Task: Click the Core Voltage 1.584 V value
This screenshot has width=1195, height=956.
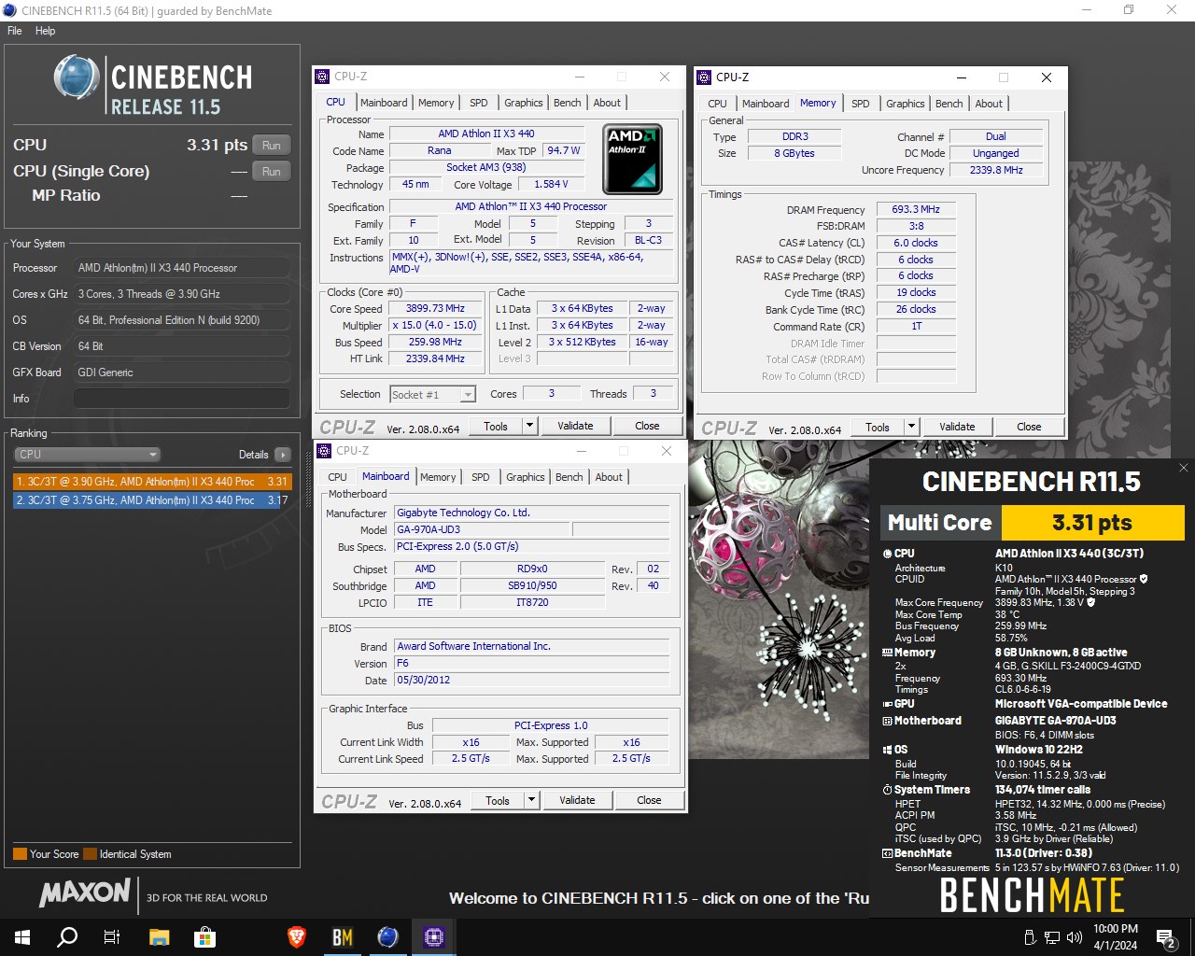Action: pyautogui.click(x=551, y=184)
